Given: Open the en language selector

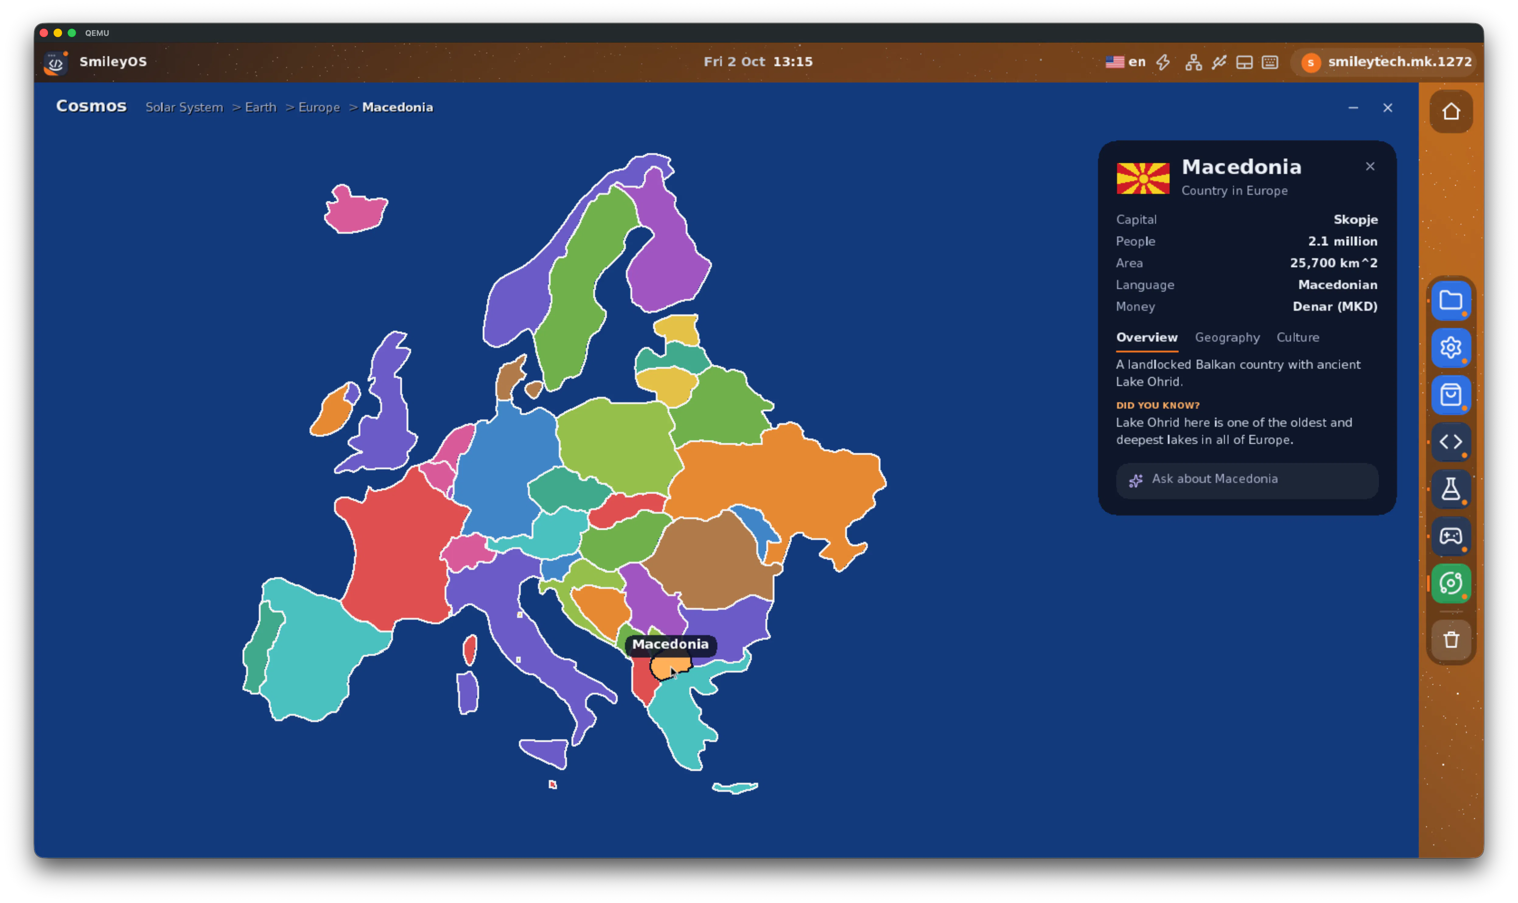Looking at the screenshot, I should pyautogui.click(x=1125, y=62).
